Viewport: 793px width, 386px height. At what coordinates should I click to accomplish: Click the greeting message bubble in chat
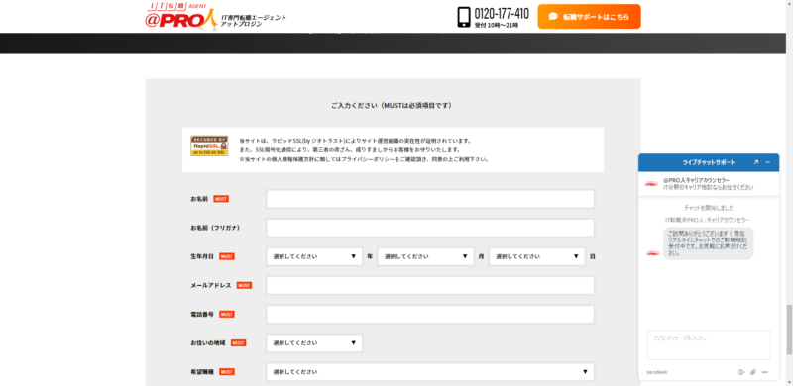click(x=708, y=243)
